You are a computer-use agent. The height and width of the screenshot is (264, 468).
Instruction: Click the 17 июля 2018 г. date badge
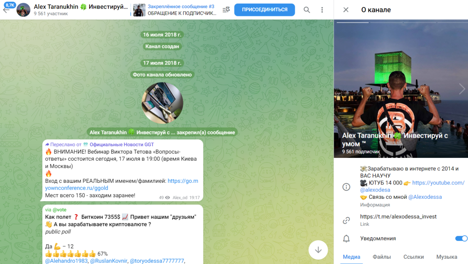tap(162, 63)
